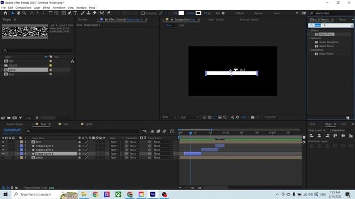Toggle Shape Layer 1 visibility eye
The image size is (355, 199).
coord(3,154)
